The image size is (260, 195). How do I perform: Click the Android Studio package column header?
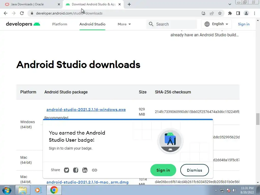point(66,92)
